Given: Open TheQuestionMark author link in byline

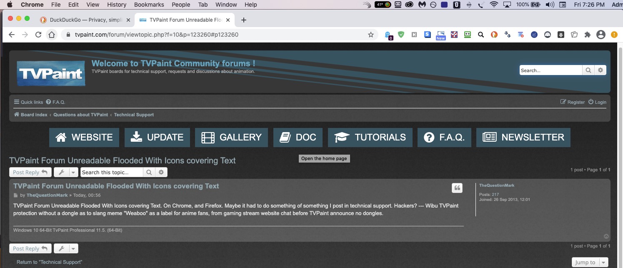Looking at the screenshot, I should (x=47, y=195).
